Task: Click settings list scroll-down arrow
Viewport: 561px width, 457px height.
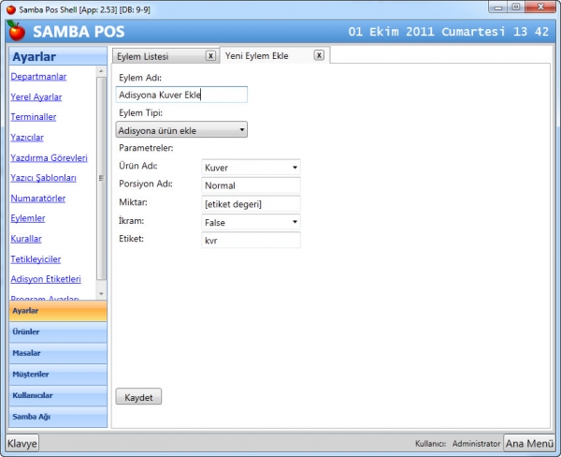Action: (101, 294)
